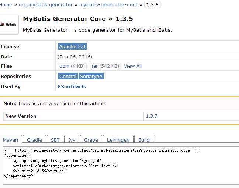
Task: Click the Note about new version text
Action: click(x=55, y=104)
